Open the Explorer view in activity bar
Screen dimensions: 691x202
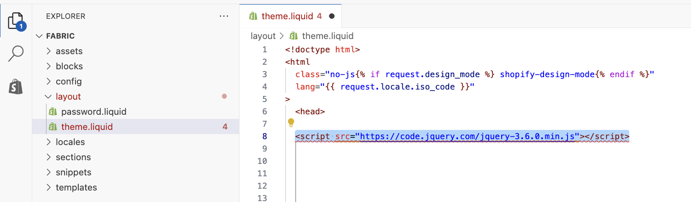coord(16,21)
